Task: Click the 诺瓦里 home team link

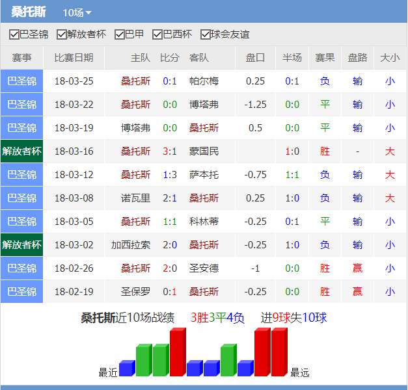Action: [135, 198]
